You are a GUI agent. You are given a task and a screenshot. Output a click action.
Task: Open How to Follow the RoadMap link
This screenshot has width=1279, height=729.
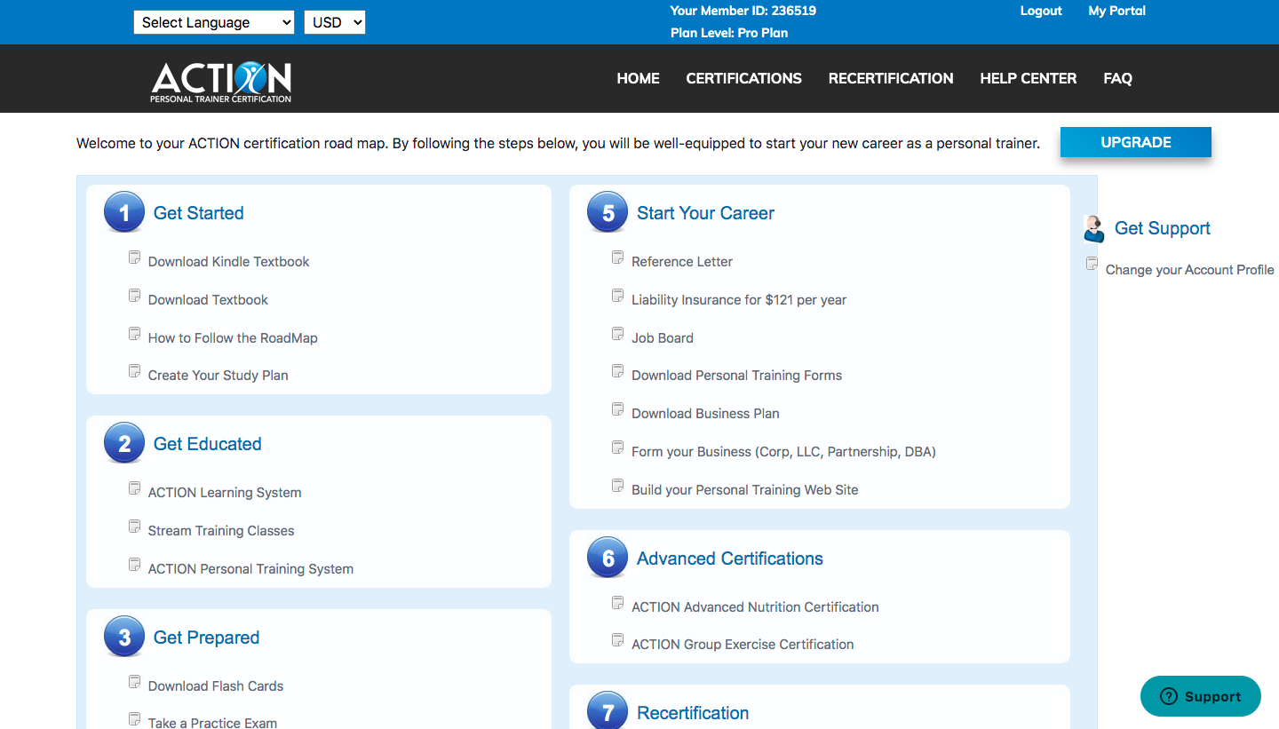coord(233,338)
